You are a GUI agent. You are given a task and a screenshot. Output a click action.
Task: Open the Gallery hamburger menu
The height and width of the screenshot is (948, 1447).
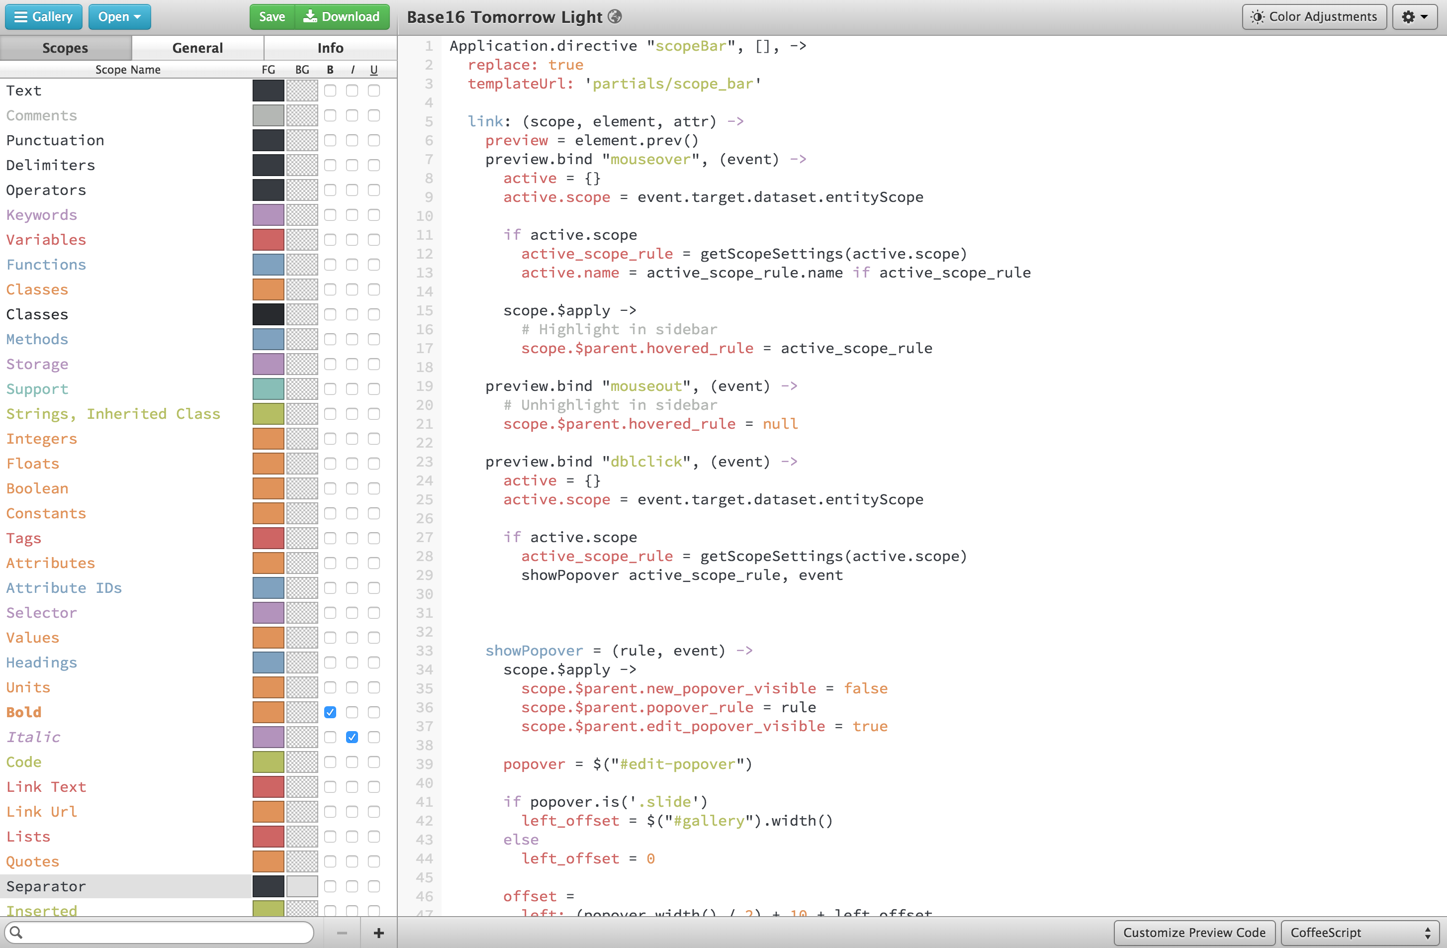pos(43,16)
